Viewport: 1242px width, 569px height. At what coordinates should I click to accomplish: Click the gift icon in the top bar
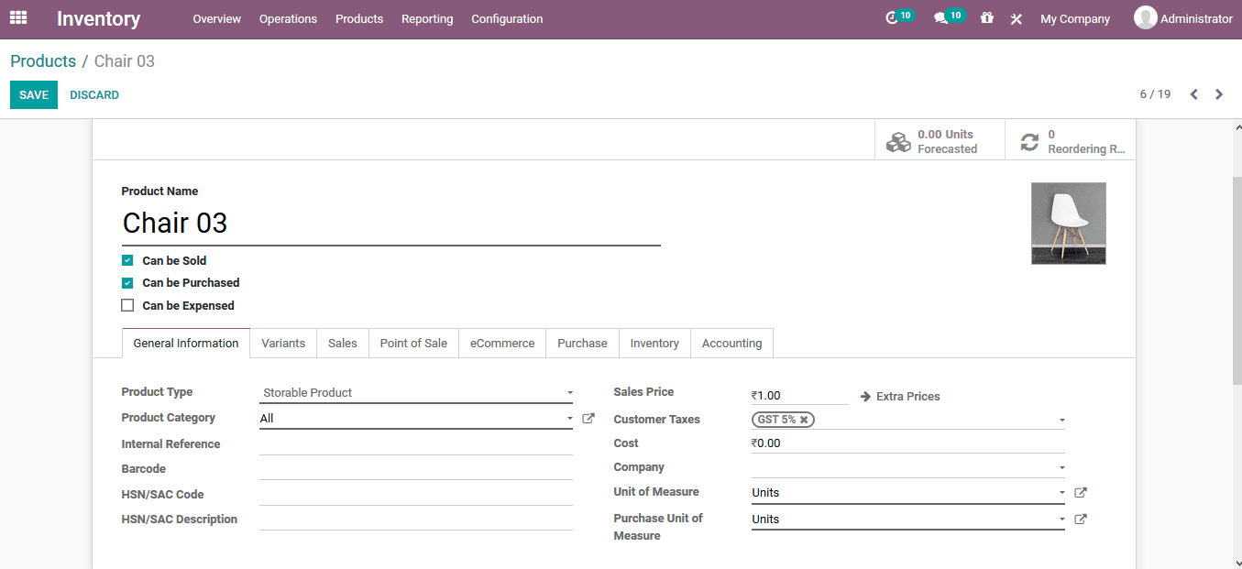[x=986, y=17]
